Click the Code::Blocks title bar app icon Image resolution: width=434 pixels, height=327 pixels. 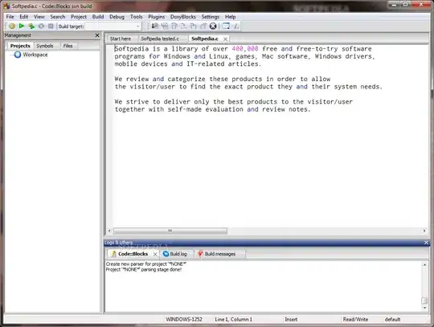click(x=6, y=6)
